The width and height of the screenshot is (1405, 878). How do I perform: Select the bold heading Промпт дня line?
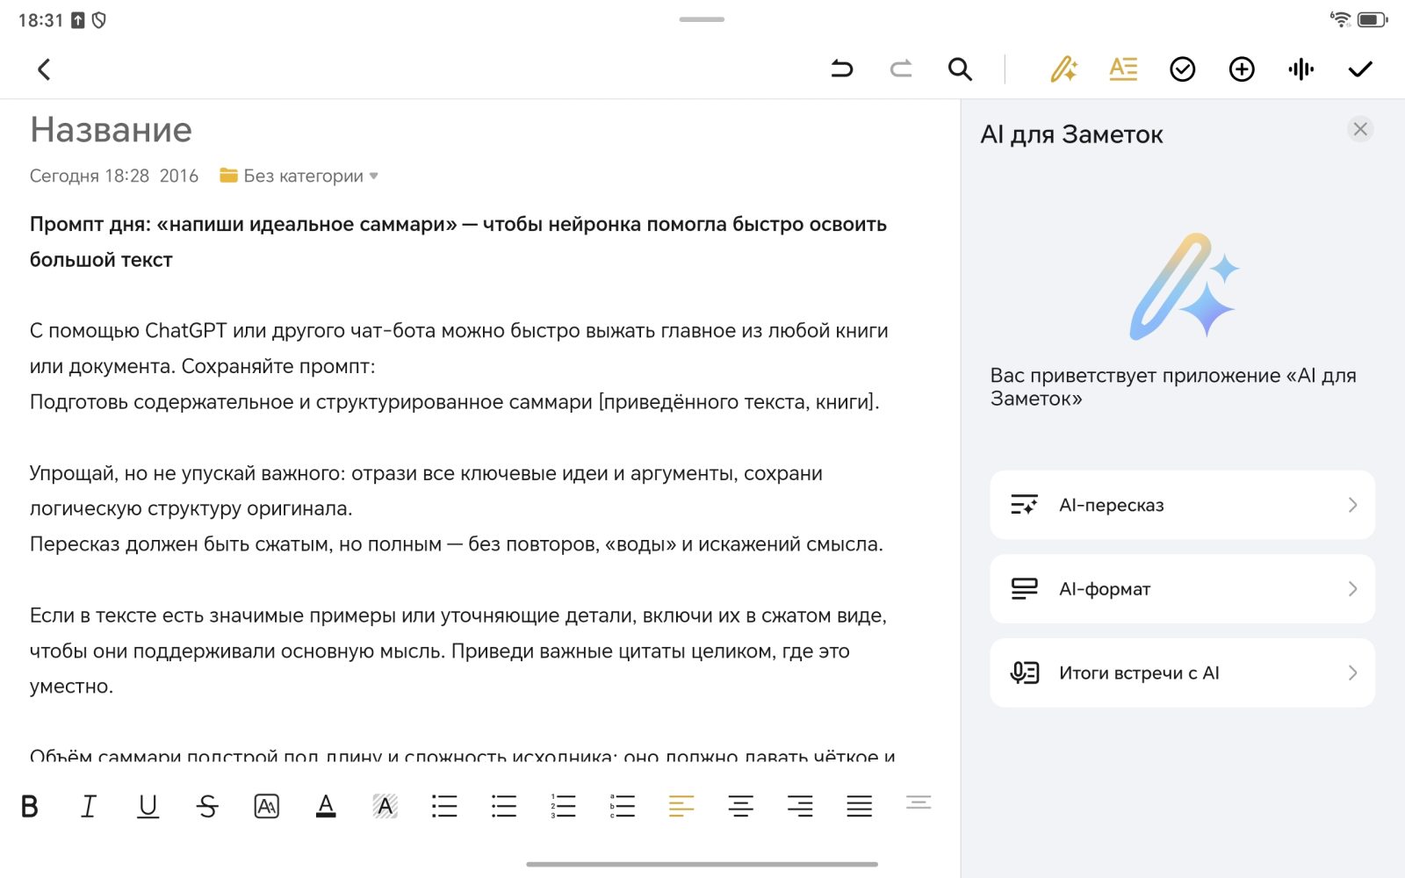click(458, 241)
